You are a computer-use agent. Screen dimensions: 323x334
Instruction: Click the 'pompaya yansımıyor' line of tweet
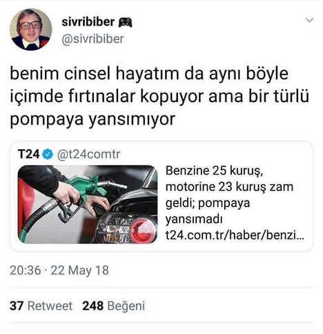click(92, 119)
